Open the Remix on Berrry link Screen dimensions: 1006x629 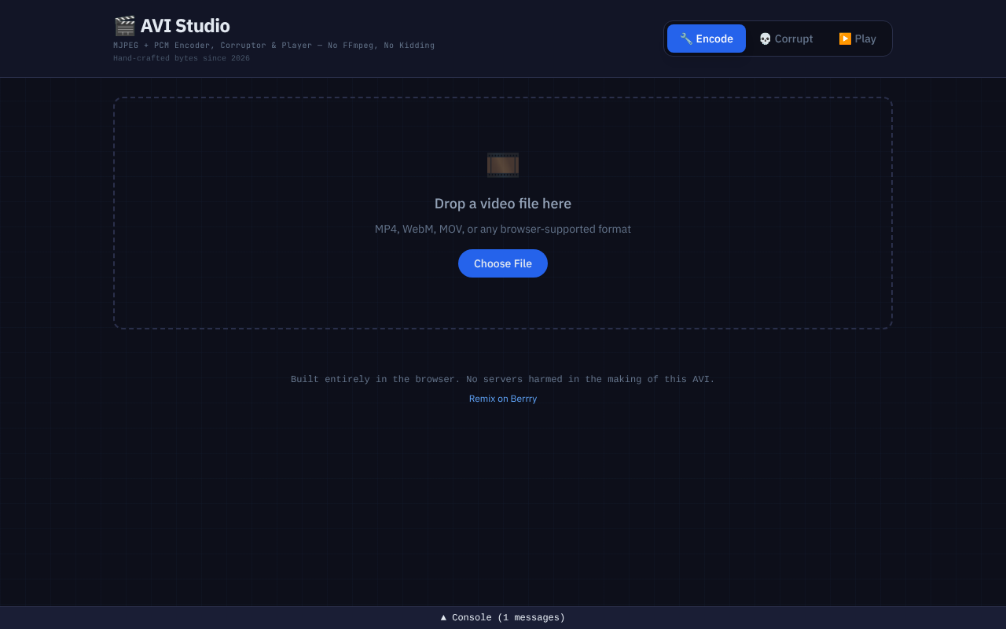click(503, 399)
